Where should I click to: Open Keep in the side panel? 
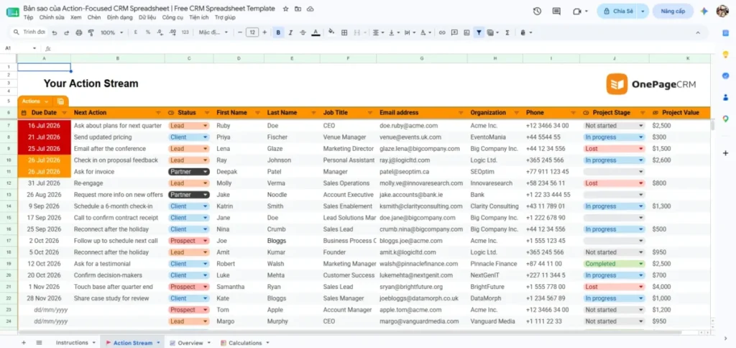726,54
